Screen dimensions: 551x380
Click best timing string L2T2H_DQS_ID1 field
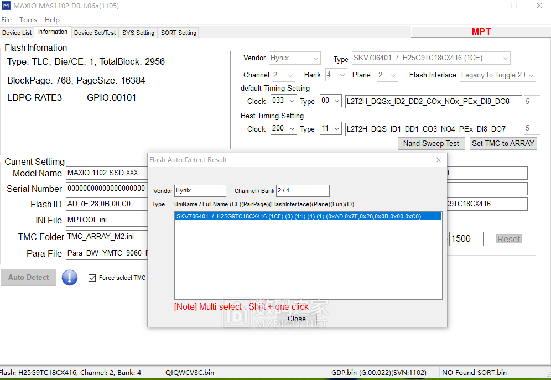pyautogui.click(x=433, y=129)
